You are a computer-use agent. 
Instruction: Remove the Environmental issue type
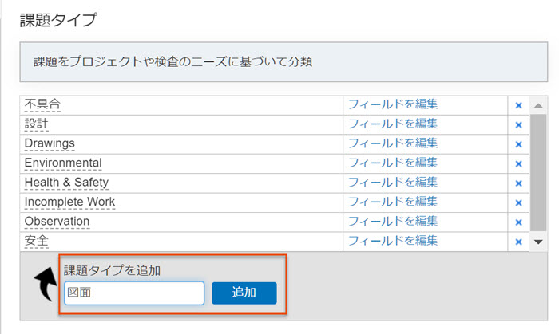[x=518, y=164]
